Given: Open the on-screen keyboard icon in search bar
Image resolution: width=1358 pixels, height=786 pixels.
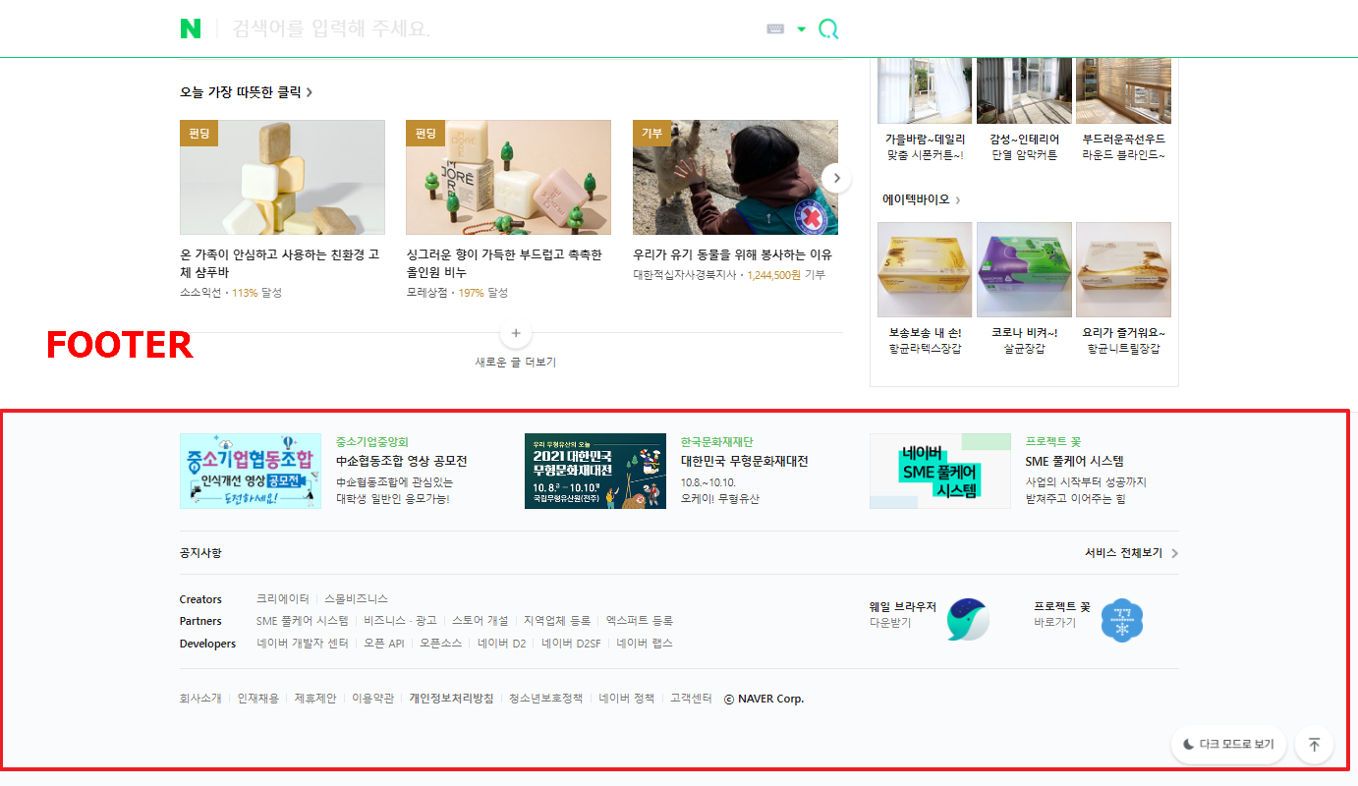Looking at the screenshot, I should (774, 28).
